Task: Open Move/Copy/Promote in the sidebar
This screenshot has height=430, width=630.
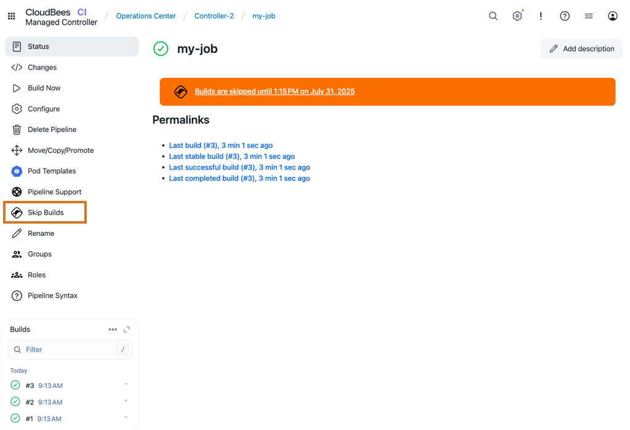Action: coord(72,150)
